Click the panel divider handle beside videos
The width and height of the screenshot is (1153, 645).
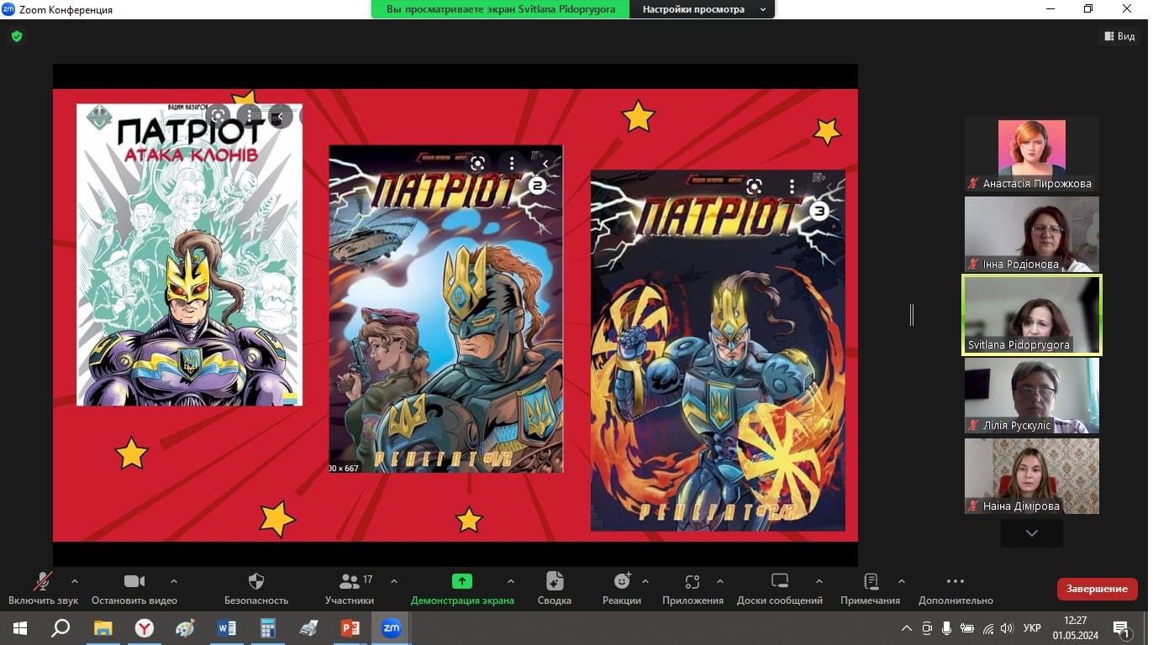[x=912, y=315]
